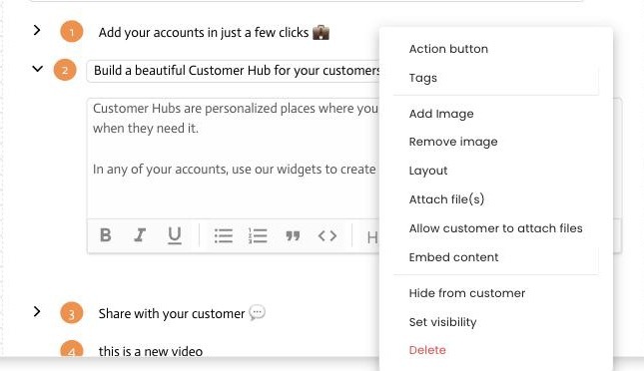Click the step 2 title input field
This screenshot has height=371, width=644.
pyautogui.click(x=234, y=71)
